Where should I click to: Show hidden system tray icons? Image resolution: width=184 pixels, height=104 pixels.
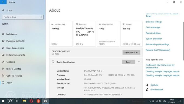150,101
